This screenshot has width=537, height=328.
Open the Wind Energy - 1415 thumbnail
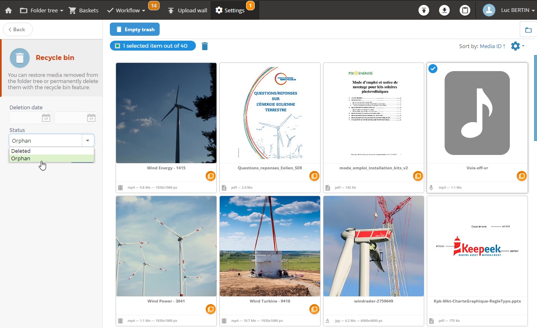[166, 113]
